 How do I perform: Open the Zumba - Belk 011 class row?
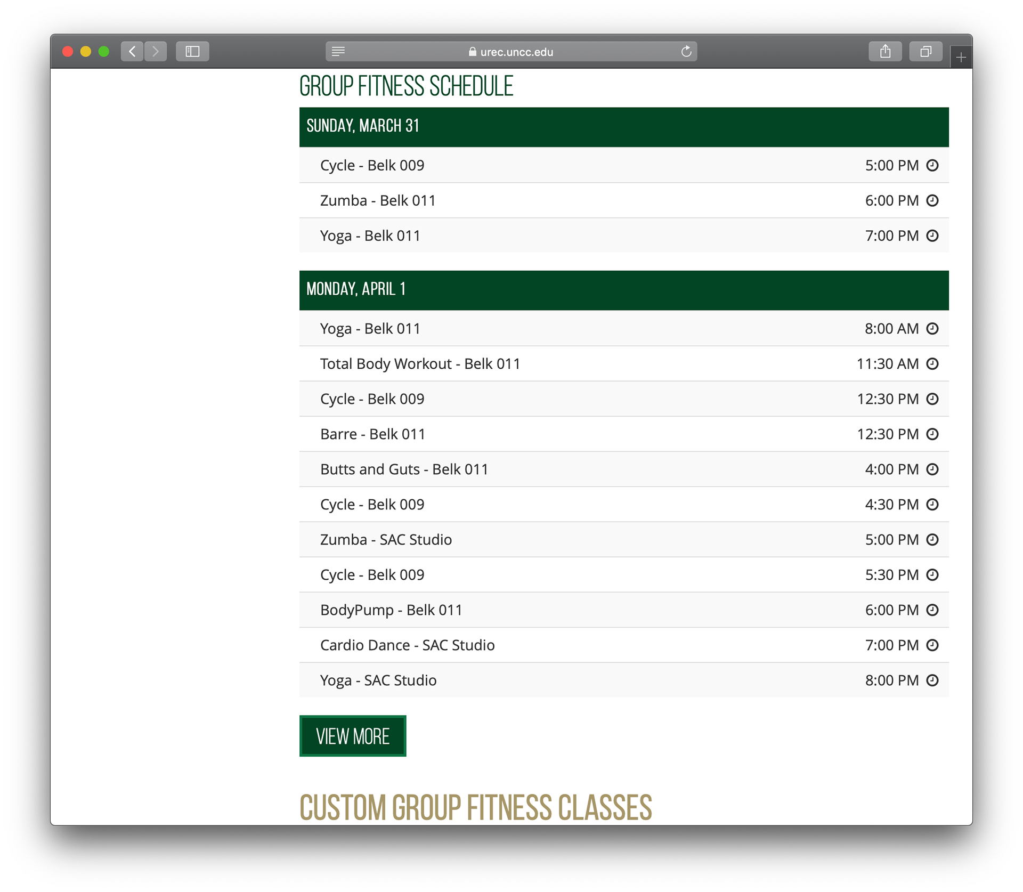[378, 201]
